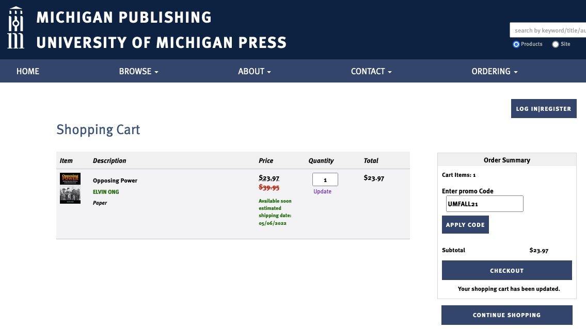The height and width of the screenshot is (329, 586).
Task: Click the Description column header
Action: pyautogui.click(x=109, y=160)
